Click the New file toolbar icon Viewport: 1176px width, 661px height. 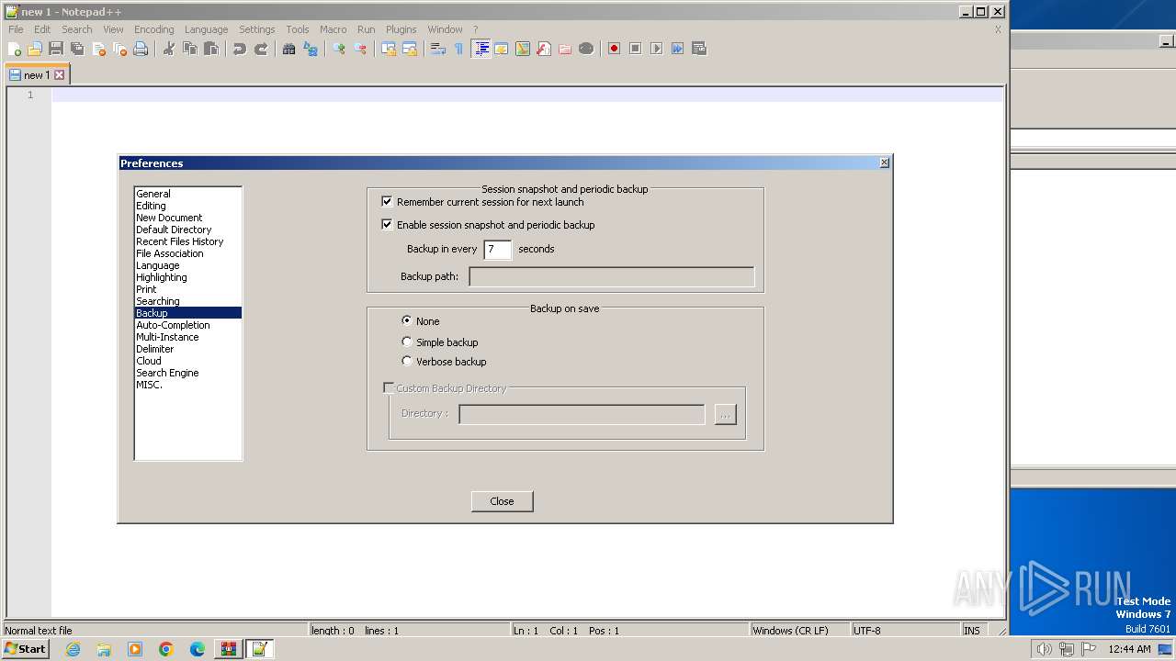[15, 49]
